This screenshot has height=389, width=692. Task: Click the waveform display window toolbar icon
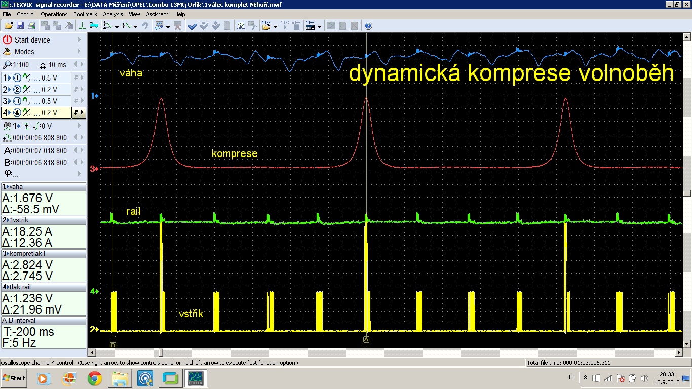[x=159, y=26]
